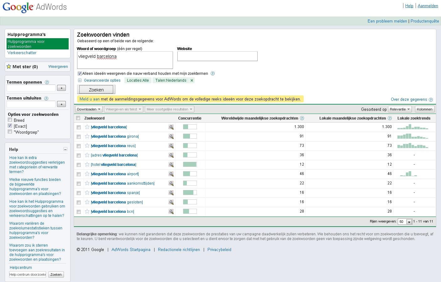Open help icon next to Over deze gegevens
The width and height of the screenshot is (441, 282).
click(x=431, y=100)
